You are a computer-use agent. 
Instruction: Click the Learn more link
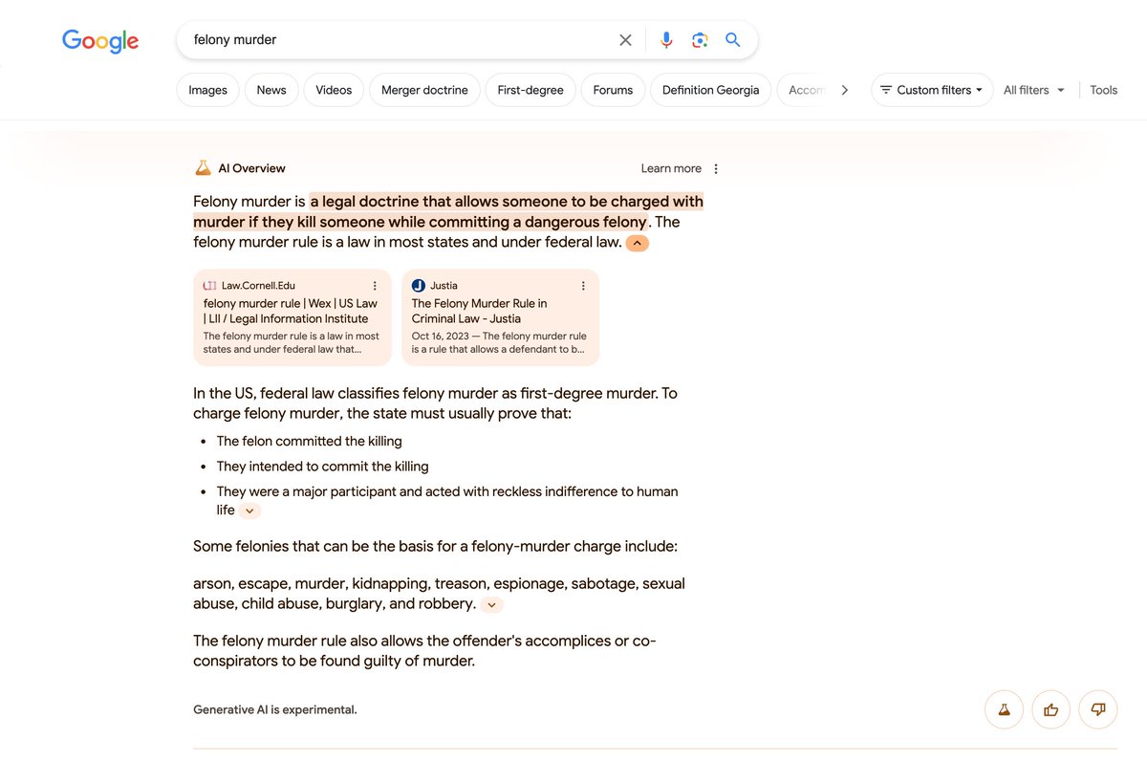click(671, 168)
